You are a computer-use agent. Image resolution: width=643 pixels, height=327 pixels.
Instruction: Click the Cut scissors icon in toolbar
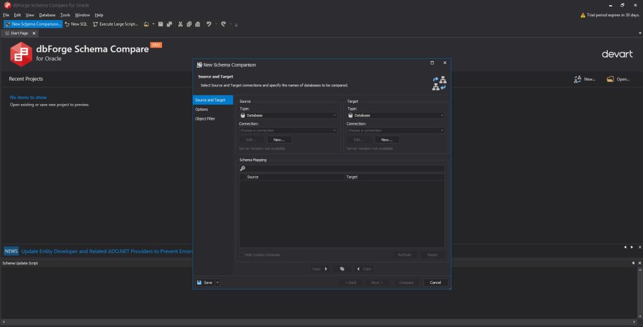click(x=180, y=24)
